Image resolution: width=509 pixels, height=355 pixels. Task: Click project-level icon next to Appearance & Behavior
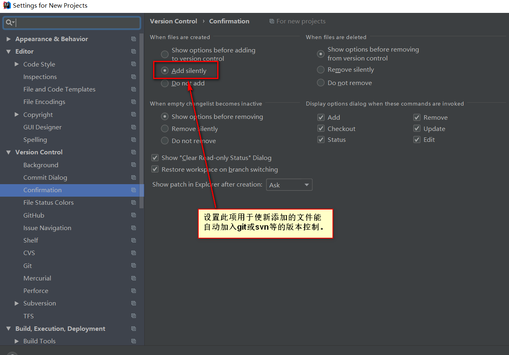(133, 39)
